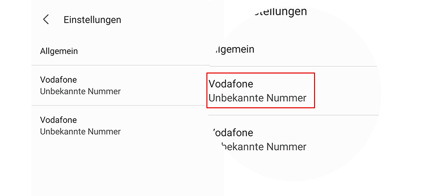Screen dimensions: 432x196
Task: Click Unbekannte Nummer under second left Vodafone
Action: click(x=80, y=131)
